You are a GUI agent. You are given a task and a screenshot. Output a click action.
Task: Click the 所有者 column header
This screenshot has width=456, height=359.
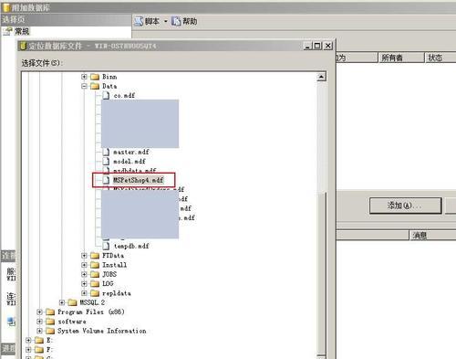click(x=401, y=58)
